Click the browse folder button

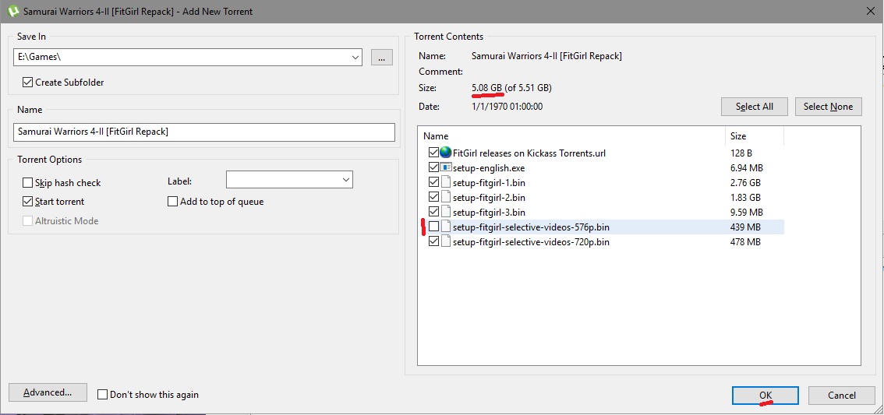382,57
